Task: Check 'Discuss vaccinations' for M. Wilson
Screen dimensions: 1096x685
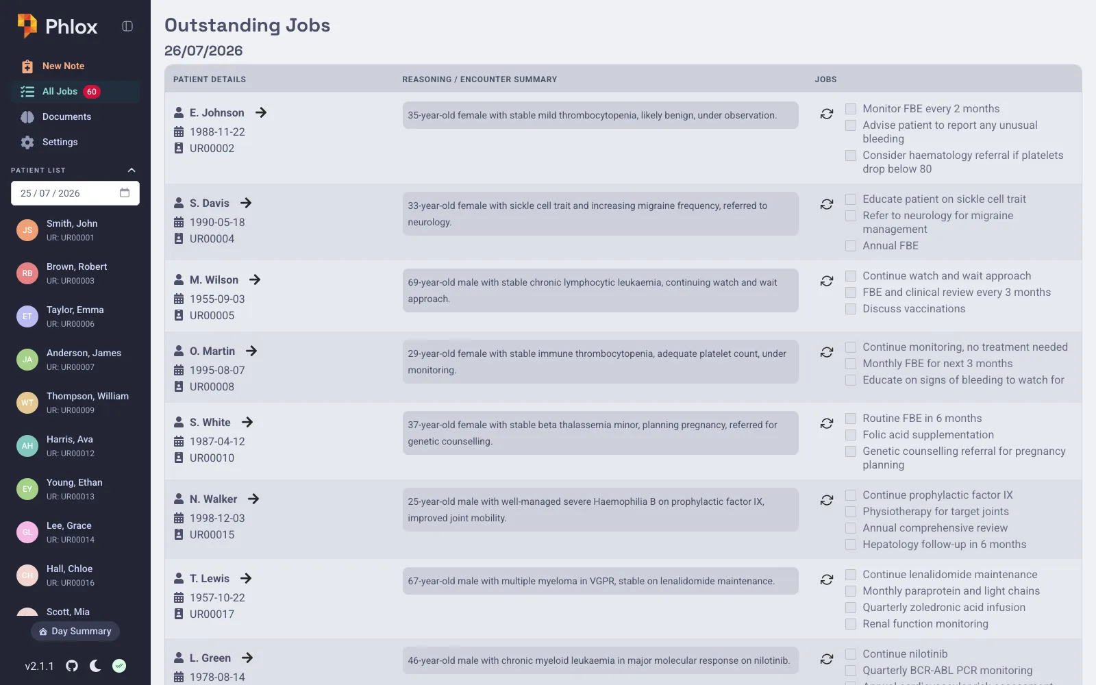Action: pyautogui.click(x=851, y=309)
